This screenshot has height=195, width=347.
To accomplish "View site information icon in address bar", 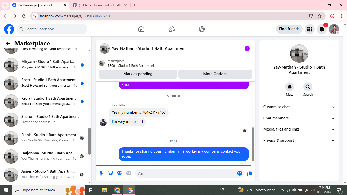I will point(35,16).
